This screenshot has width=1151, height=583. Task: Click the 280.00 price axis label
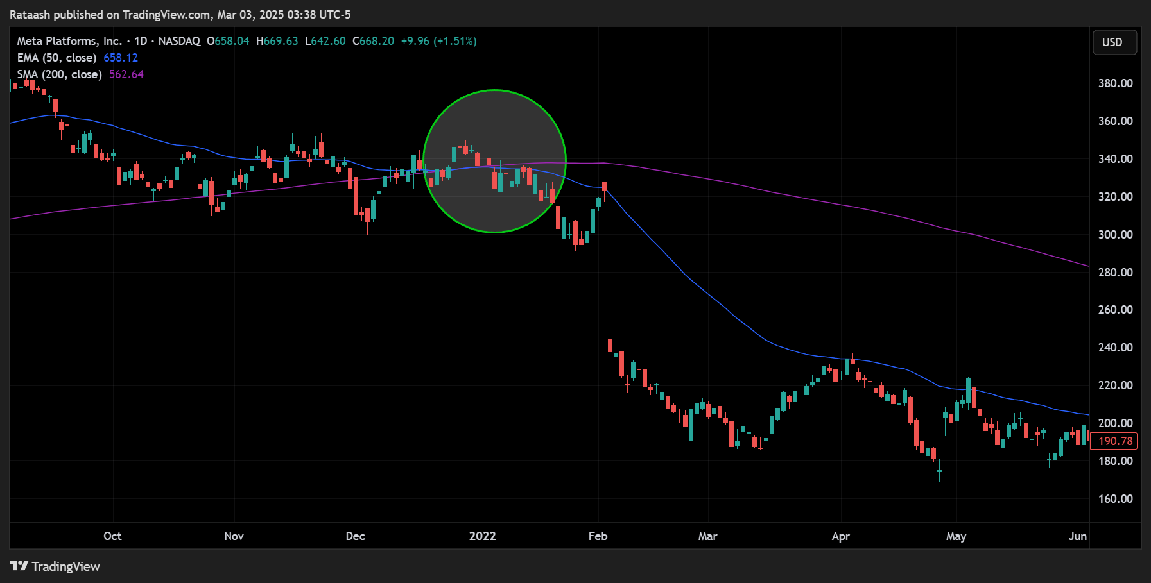1115,273
